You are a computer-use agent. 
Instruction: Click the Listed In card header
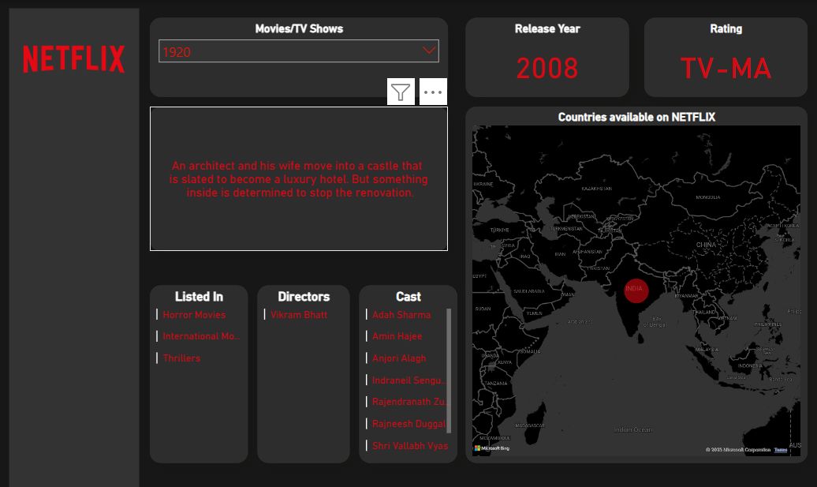point(199,297)
